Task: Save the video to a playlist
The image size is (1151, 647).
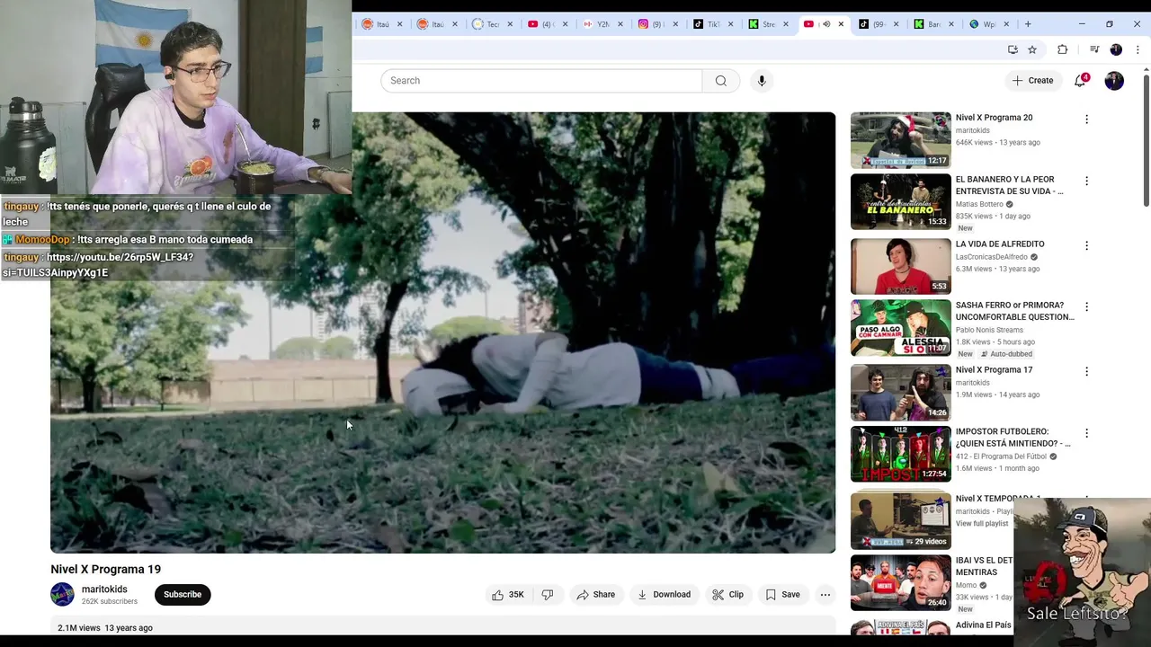Action: point(782,595)
